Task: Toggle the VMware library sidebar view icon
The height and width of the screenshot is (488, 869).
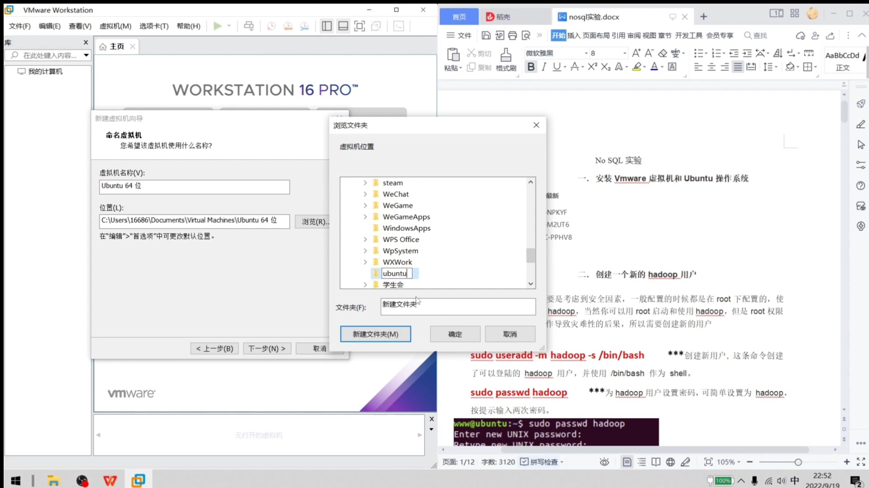Action: coord(327,26)
